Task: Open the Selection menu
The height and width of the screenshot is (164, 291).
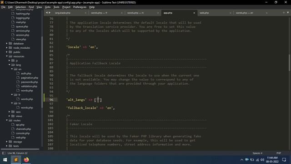Action: [20, 7]
